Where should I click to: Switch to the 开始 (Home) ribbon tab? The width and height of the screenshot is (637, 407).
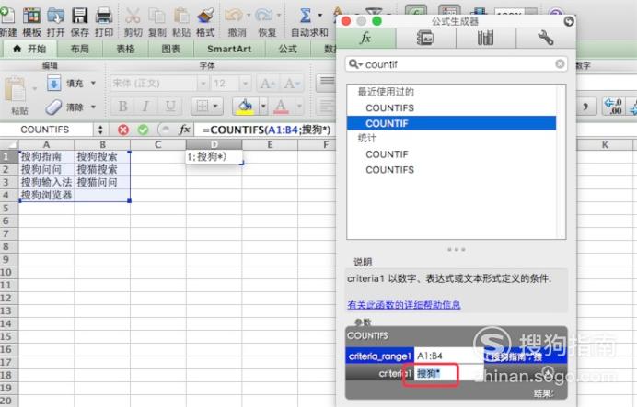(29, 49)
